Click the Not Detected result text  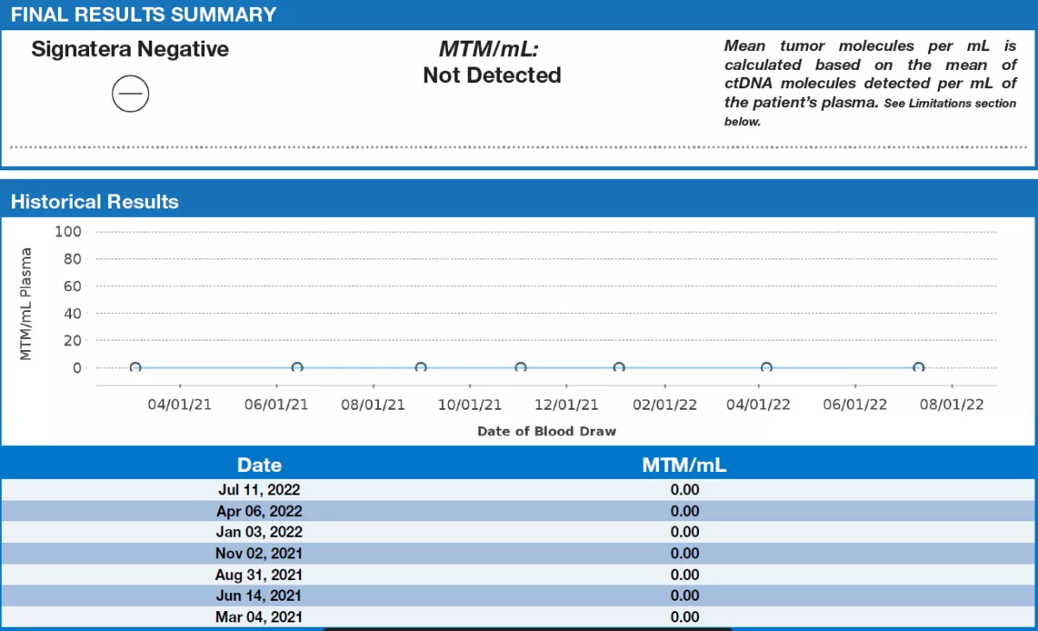tap(491, 76)
